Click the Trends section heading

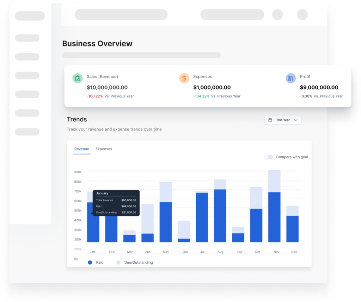[x=77, y=119]
